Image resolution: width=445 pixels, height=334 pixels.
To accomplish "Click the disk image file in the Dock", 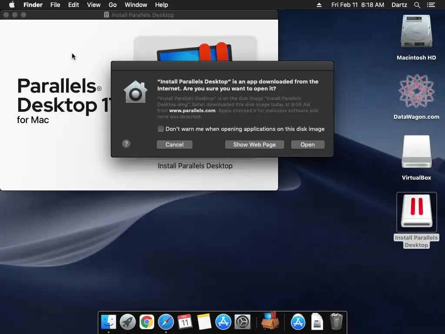I will click(317, 322).
